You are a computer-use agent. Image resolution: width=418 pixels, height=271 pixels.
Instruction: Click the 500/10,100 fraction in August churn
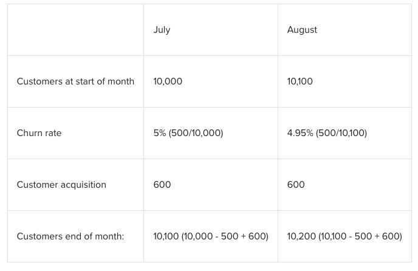(x=341, y=133)
